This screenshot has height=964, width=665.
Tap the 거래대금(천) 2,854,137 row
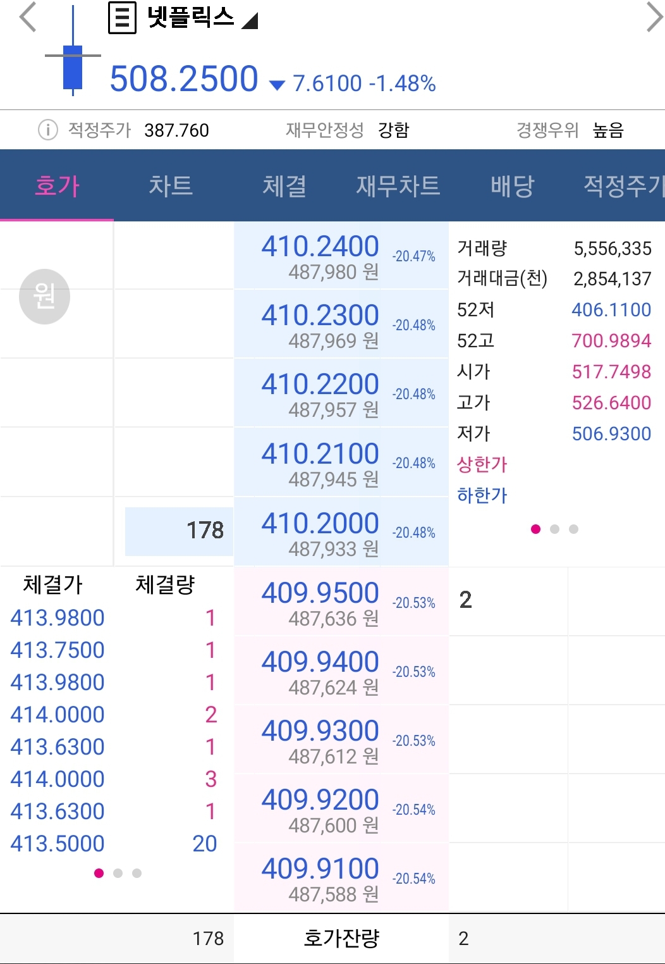[x=554, y=278]
